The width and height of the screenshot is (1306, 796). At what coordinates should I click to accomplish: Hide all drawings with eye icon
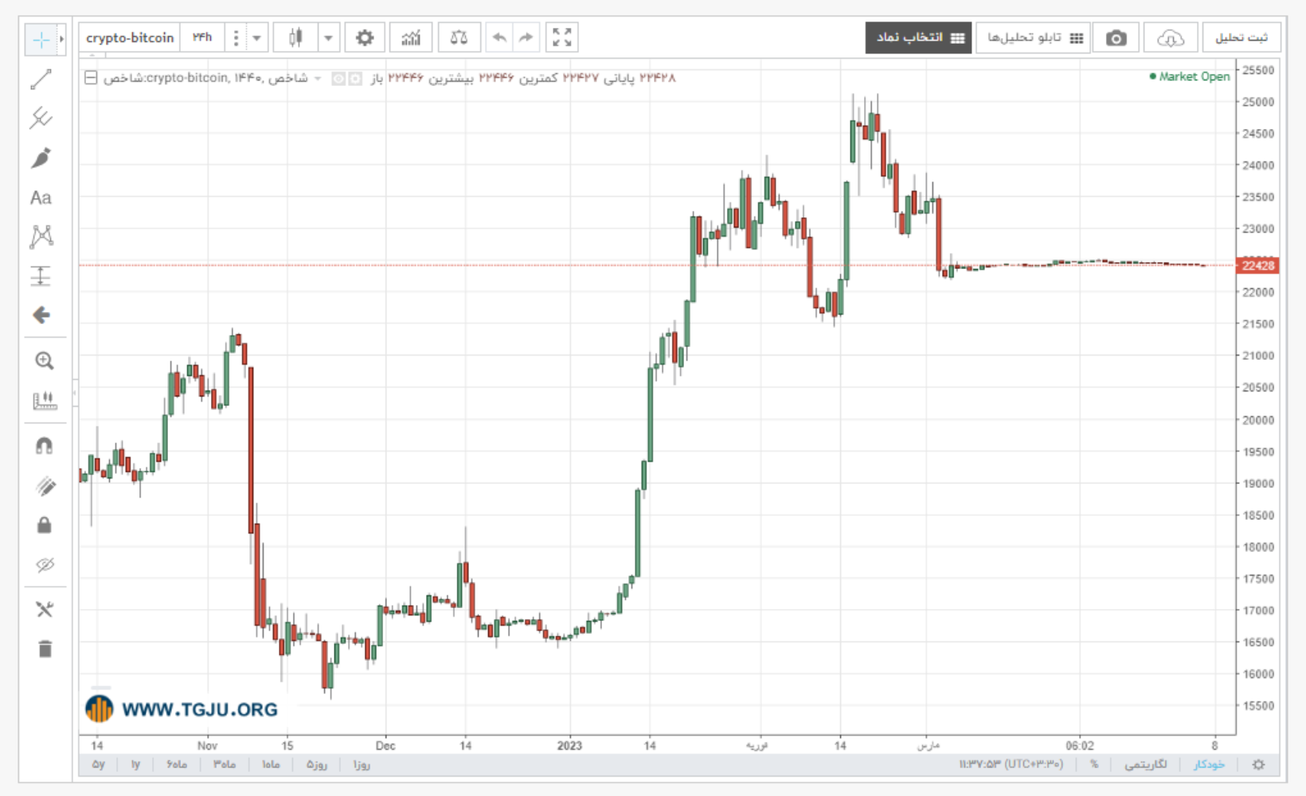pos(45,565)
